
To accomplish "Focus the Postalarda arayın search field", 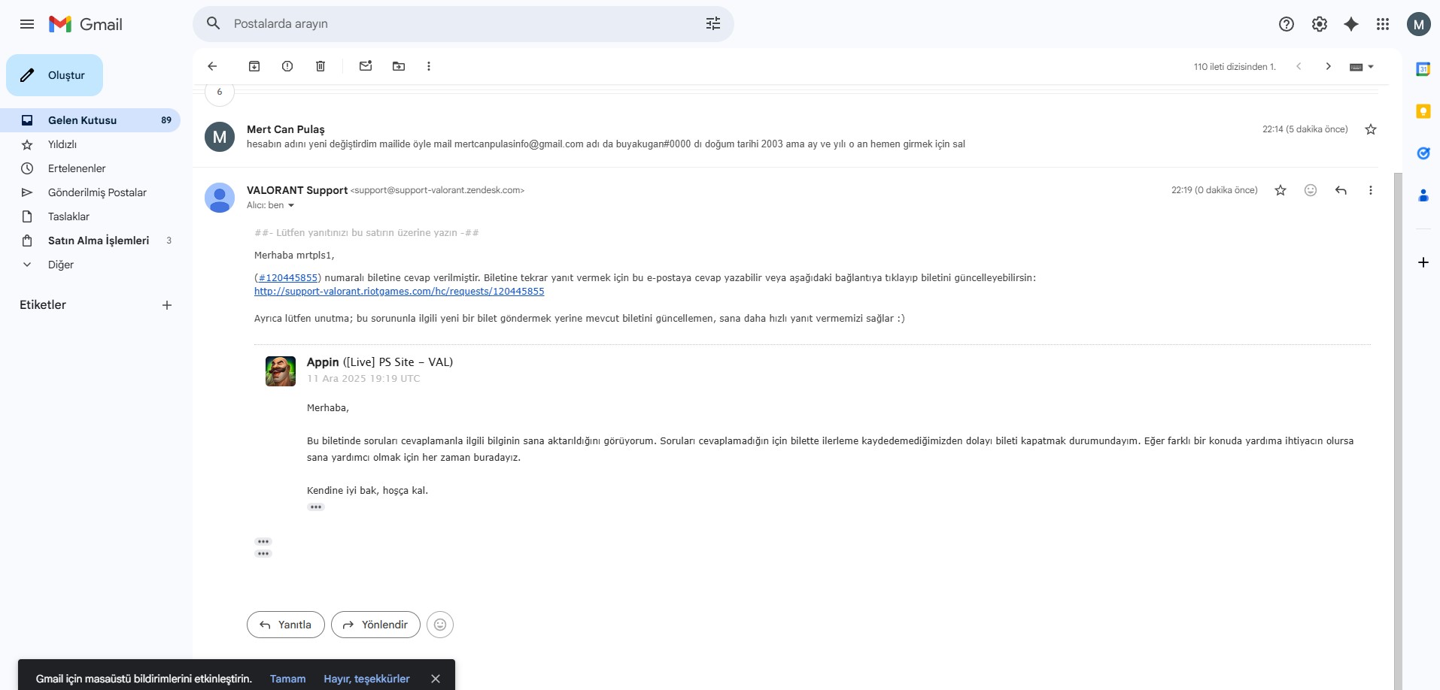I will (463, 23).
